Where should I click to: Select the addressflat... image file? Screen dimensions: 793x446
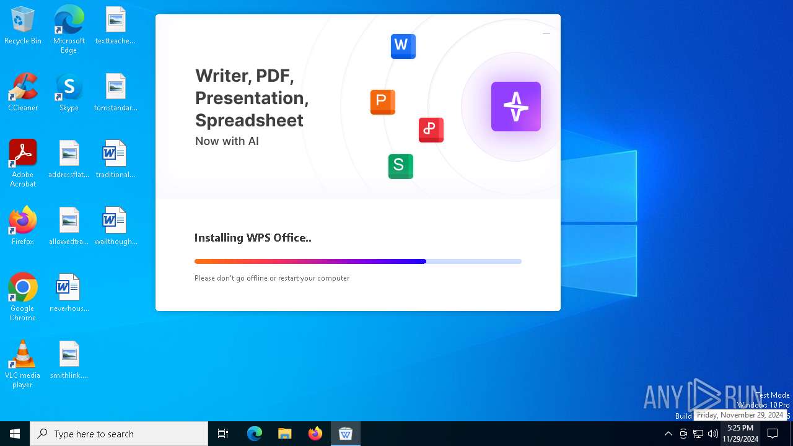tap(69, 160)
